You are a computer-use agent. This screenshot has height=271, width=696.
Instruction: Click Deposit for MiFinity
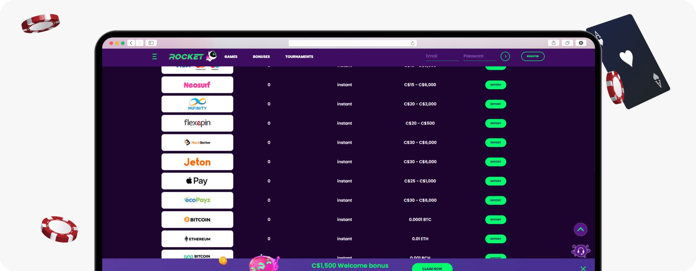point(496,104)
